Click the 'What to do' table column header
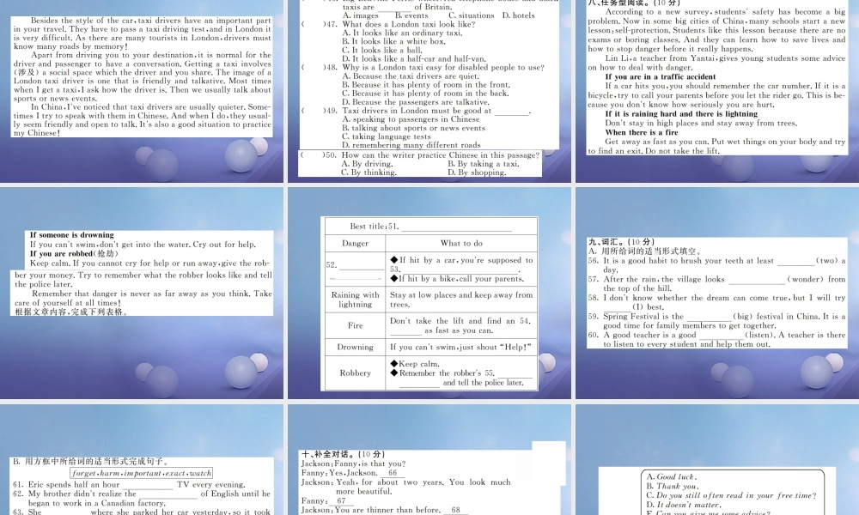Image resolution: width=859 pixels, height=515 pixels. 461,244
